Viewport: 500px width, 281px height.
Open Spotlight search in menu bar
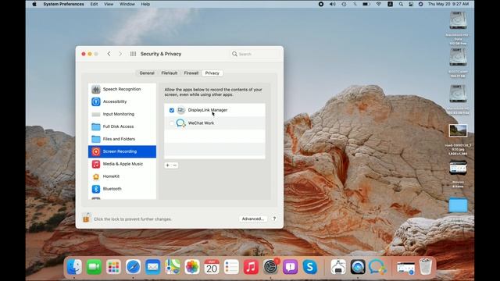(x=401, y=4)
